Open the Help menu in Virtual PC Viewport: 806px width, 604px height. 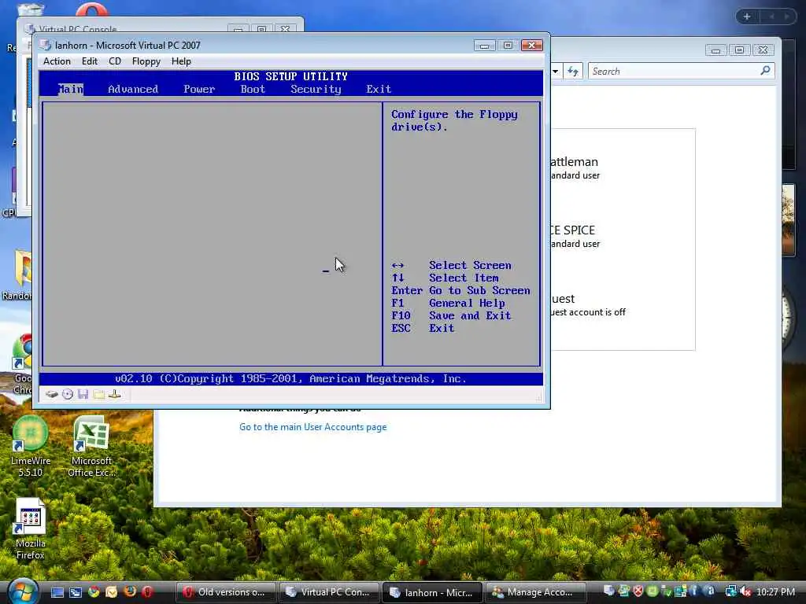181,61
